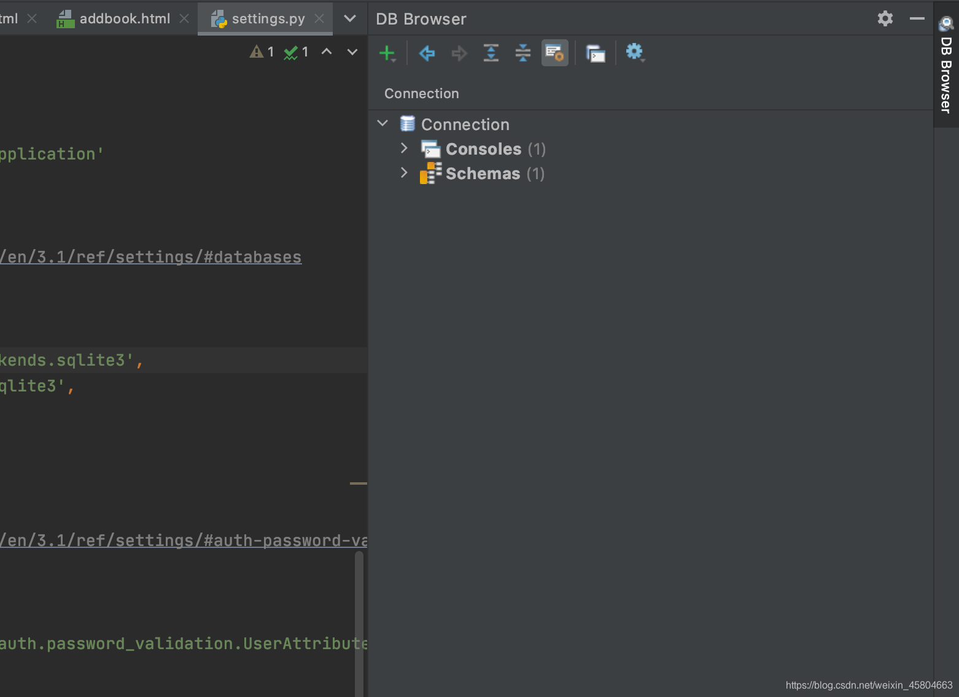Click the text kends.sqlite3' in editor
The width and height of the screenshot is (959, 697).
click(66, 360)
